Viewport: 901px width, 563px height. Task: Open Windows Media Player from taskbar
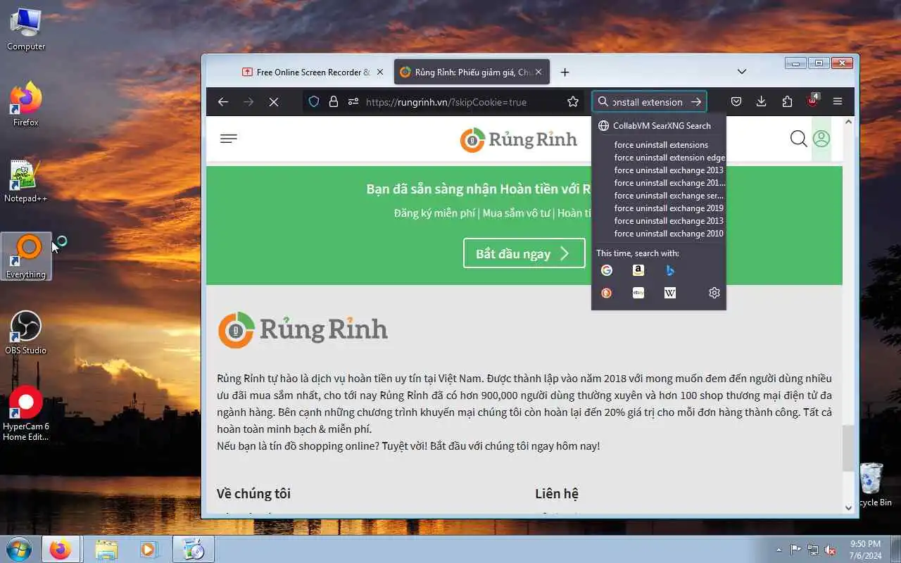(x=149, y=549)
